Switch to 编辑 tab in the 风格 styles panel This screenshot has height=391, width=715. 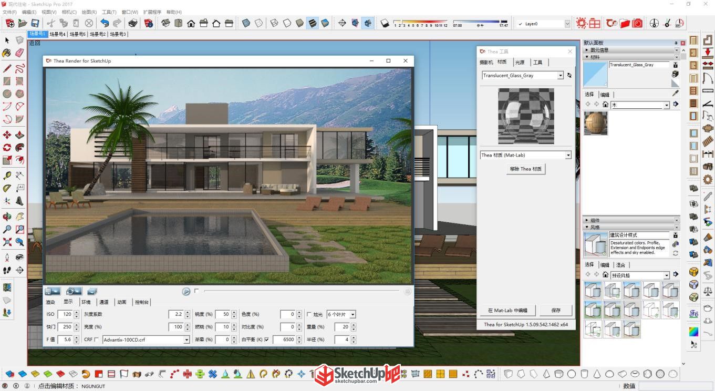(605, 265)
